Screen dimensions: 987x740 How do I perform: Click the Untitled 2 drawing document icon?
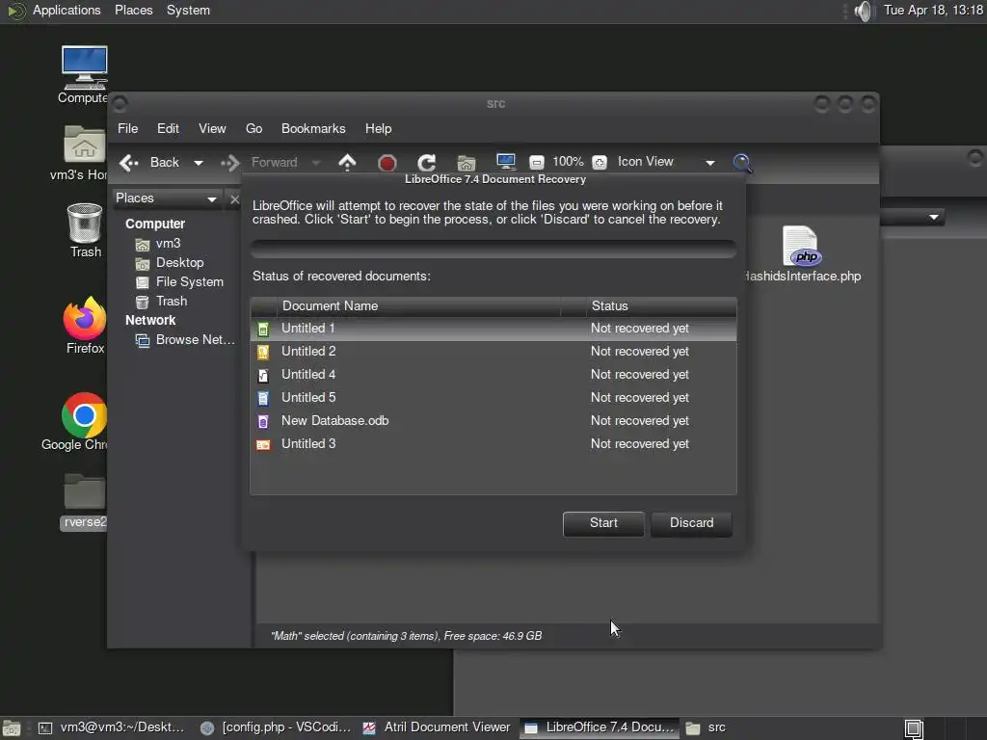pos(263,352)
